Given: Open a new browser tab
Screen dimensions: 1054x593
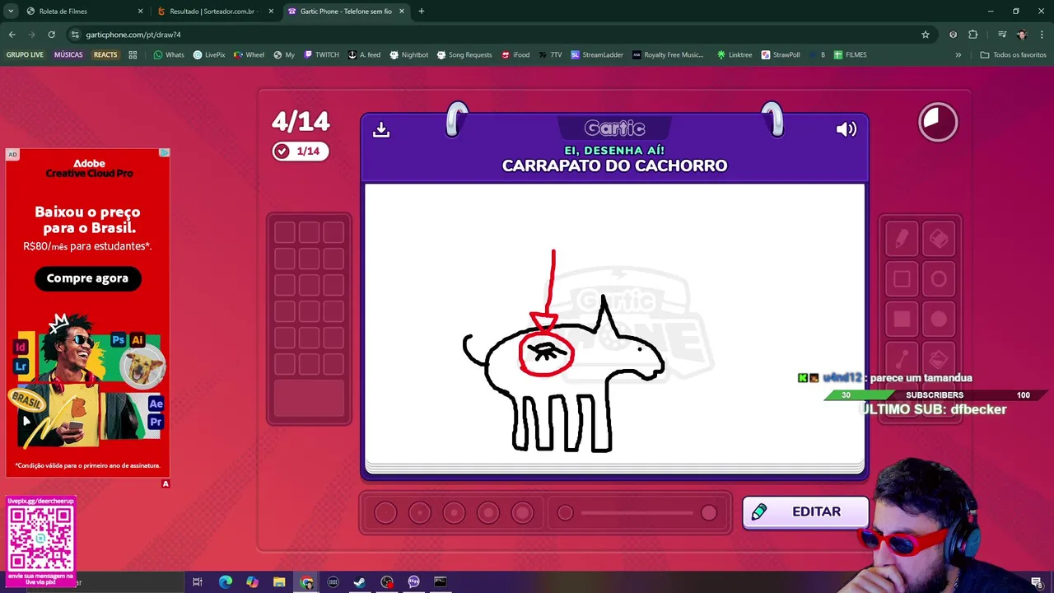Looking at the screenshot, I should (x=422, y=12).
